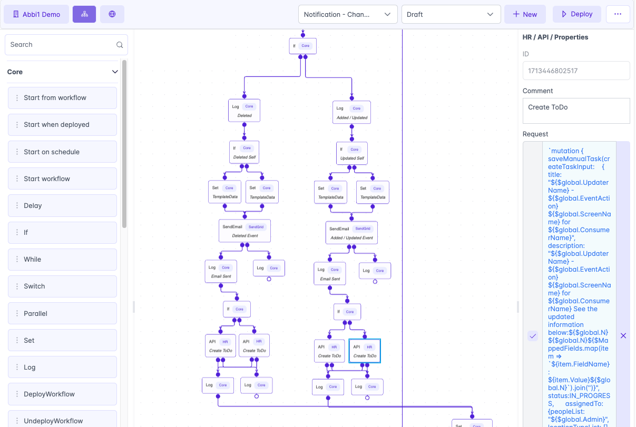The image size is (636, 427).
Task: Click the X icon beside Request
Action: coord(623,336)
